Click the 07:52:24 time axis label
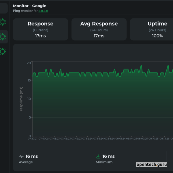Viewport: 173px width, 173px height. 87,139
